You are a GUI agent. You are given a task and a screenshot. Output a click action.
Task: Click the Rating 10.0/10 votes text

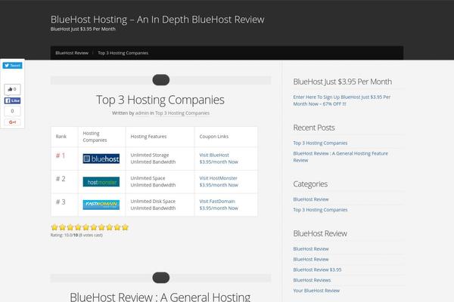tap(76, 235)
